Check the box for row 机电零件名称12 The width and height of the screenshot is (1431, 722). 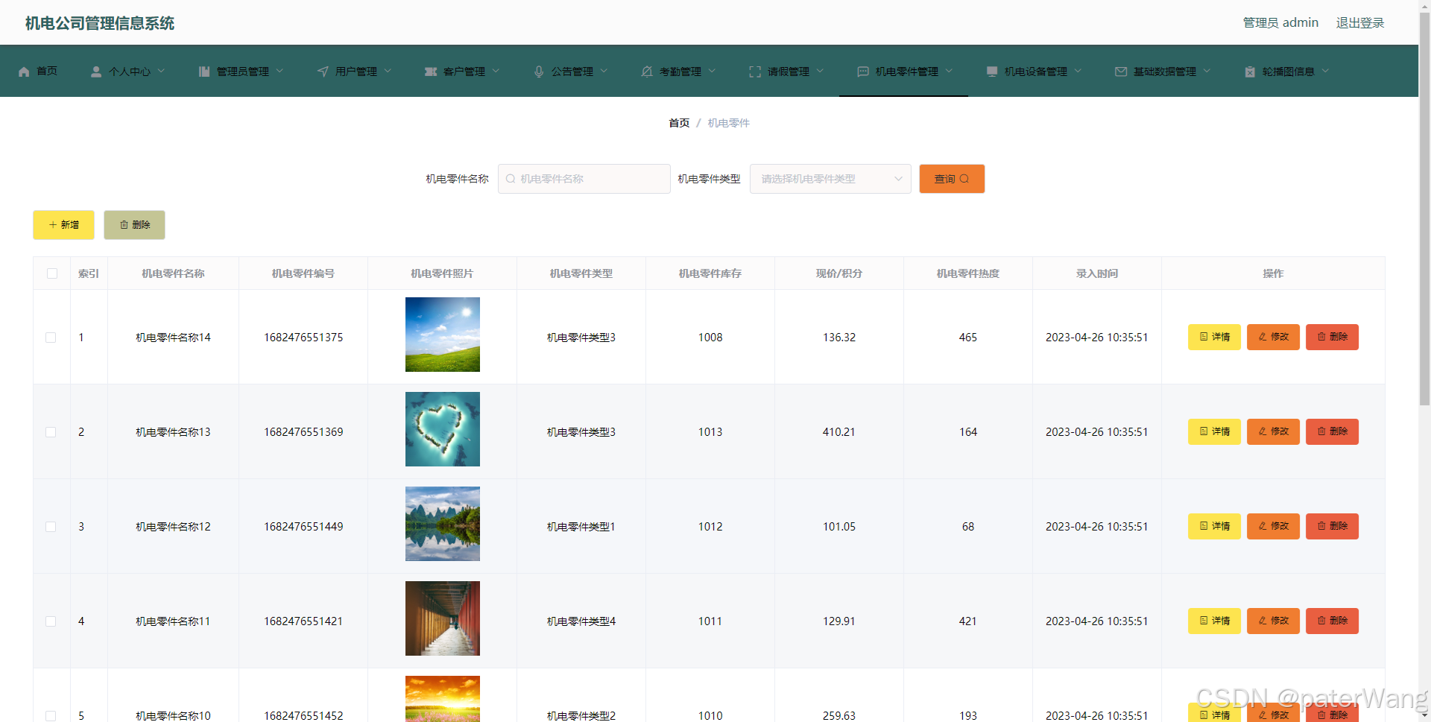coord(51,527)
